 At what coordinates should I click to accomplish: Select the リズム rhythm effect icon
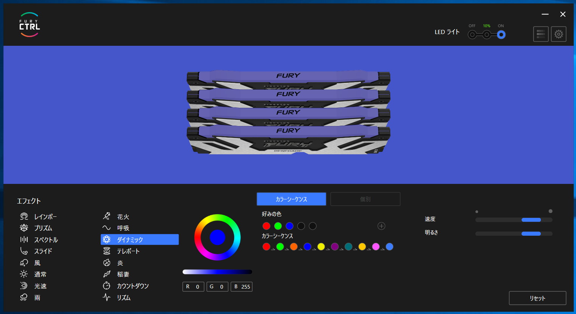point(107,297)
